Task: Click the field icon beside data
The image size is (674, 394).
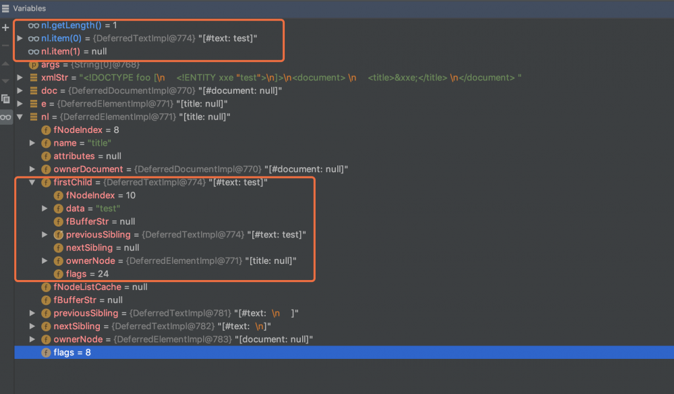Action: pyautogui.click(x=59, y=209)
